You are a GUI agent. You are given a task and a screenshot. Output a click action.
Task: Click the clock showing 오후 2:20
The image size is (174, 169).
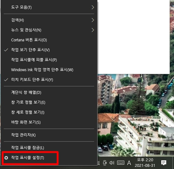click(x=145, y=163)
